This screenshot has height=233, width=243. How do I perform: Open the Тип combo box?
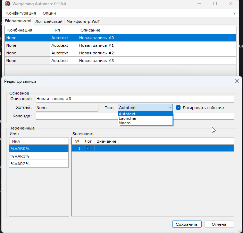[145, 108]
